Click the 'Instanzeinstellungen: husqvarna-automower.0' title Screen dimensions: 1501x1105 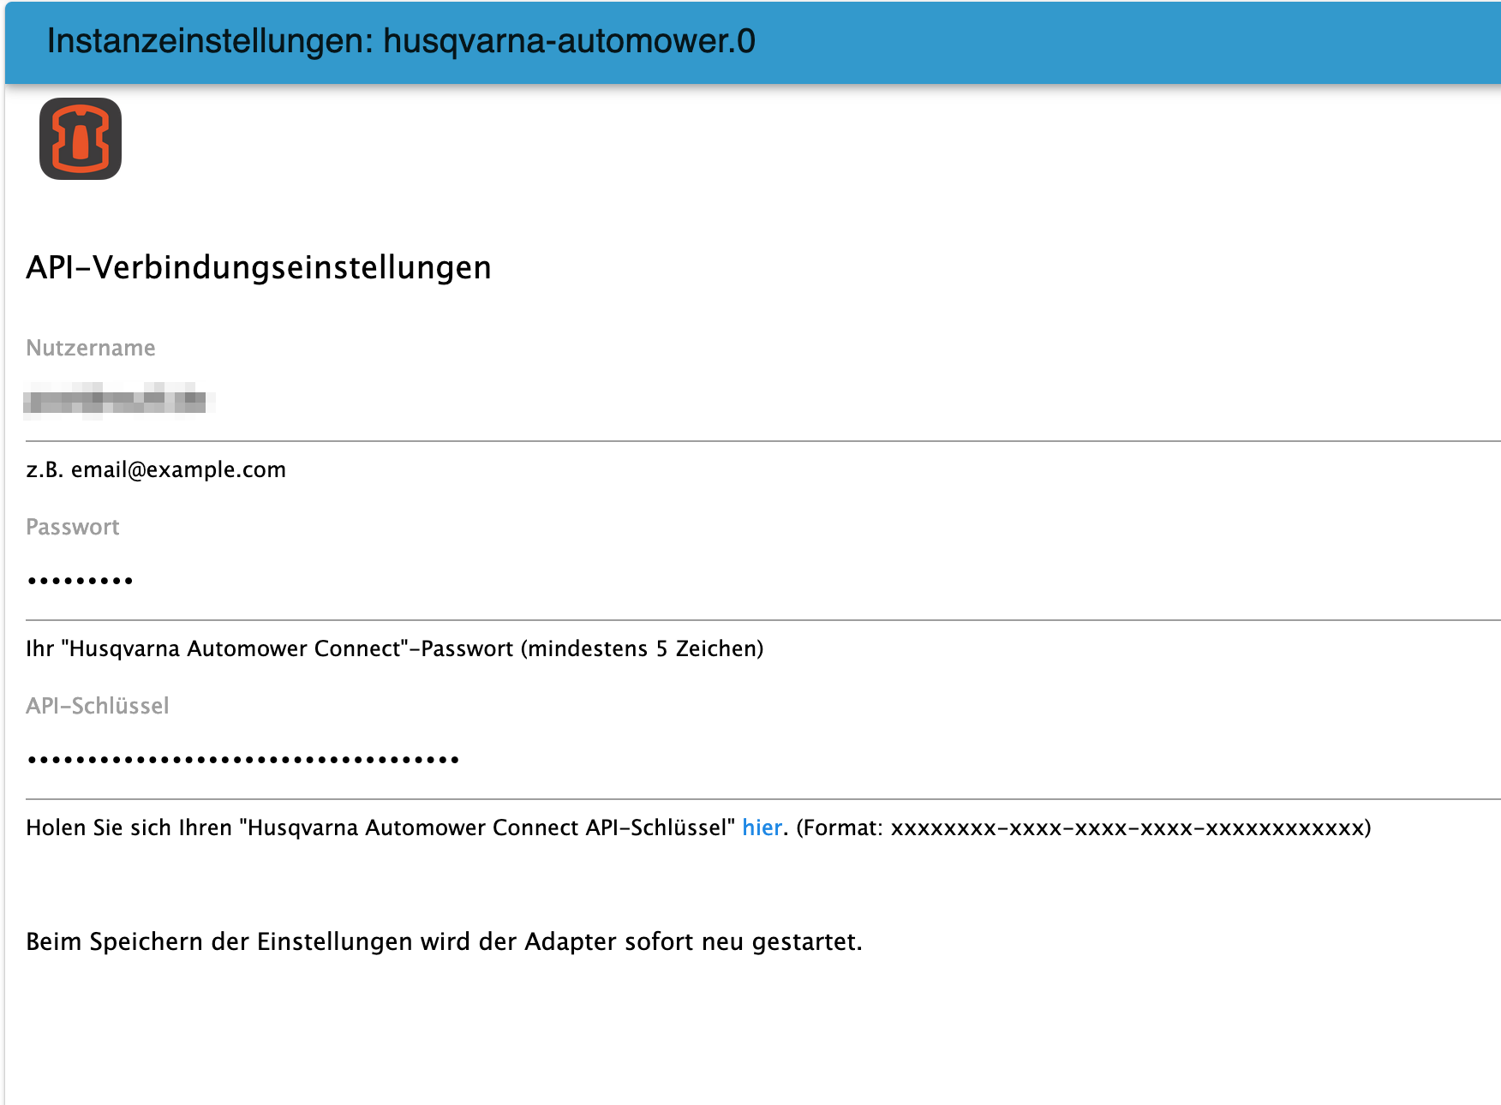click(x=401, y=41)
